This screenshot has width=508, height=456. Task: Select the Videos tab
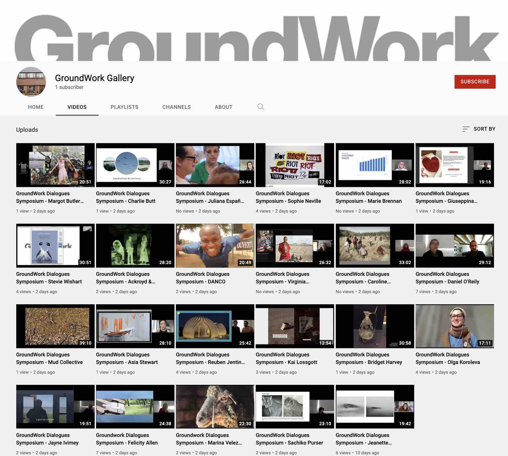[77, 107]
